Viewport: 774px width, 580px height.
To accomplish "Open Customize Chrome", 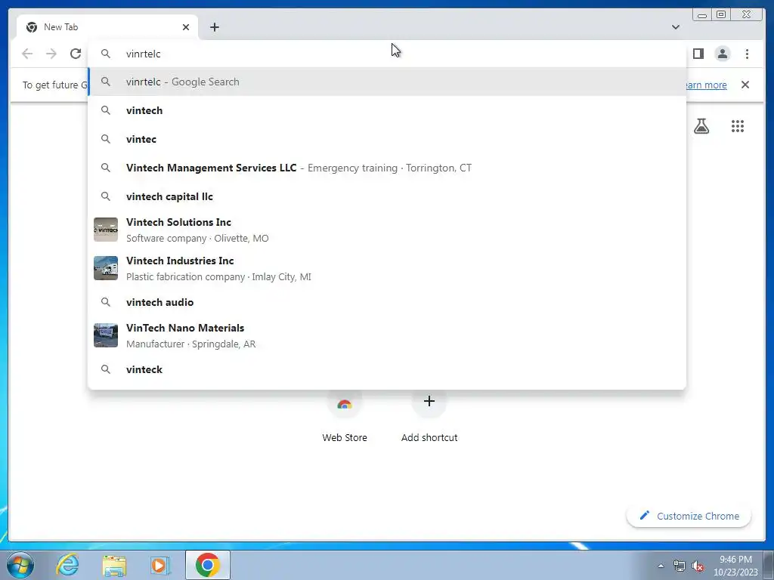I will [x=689, y=516].
